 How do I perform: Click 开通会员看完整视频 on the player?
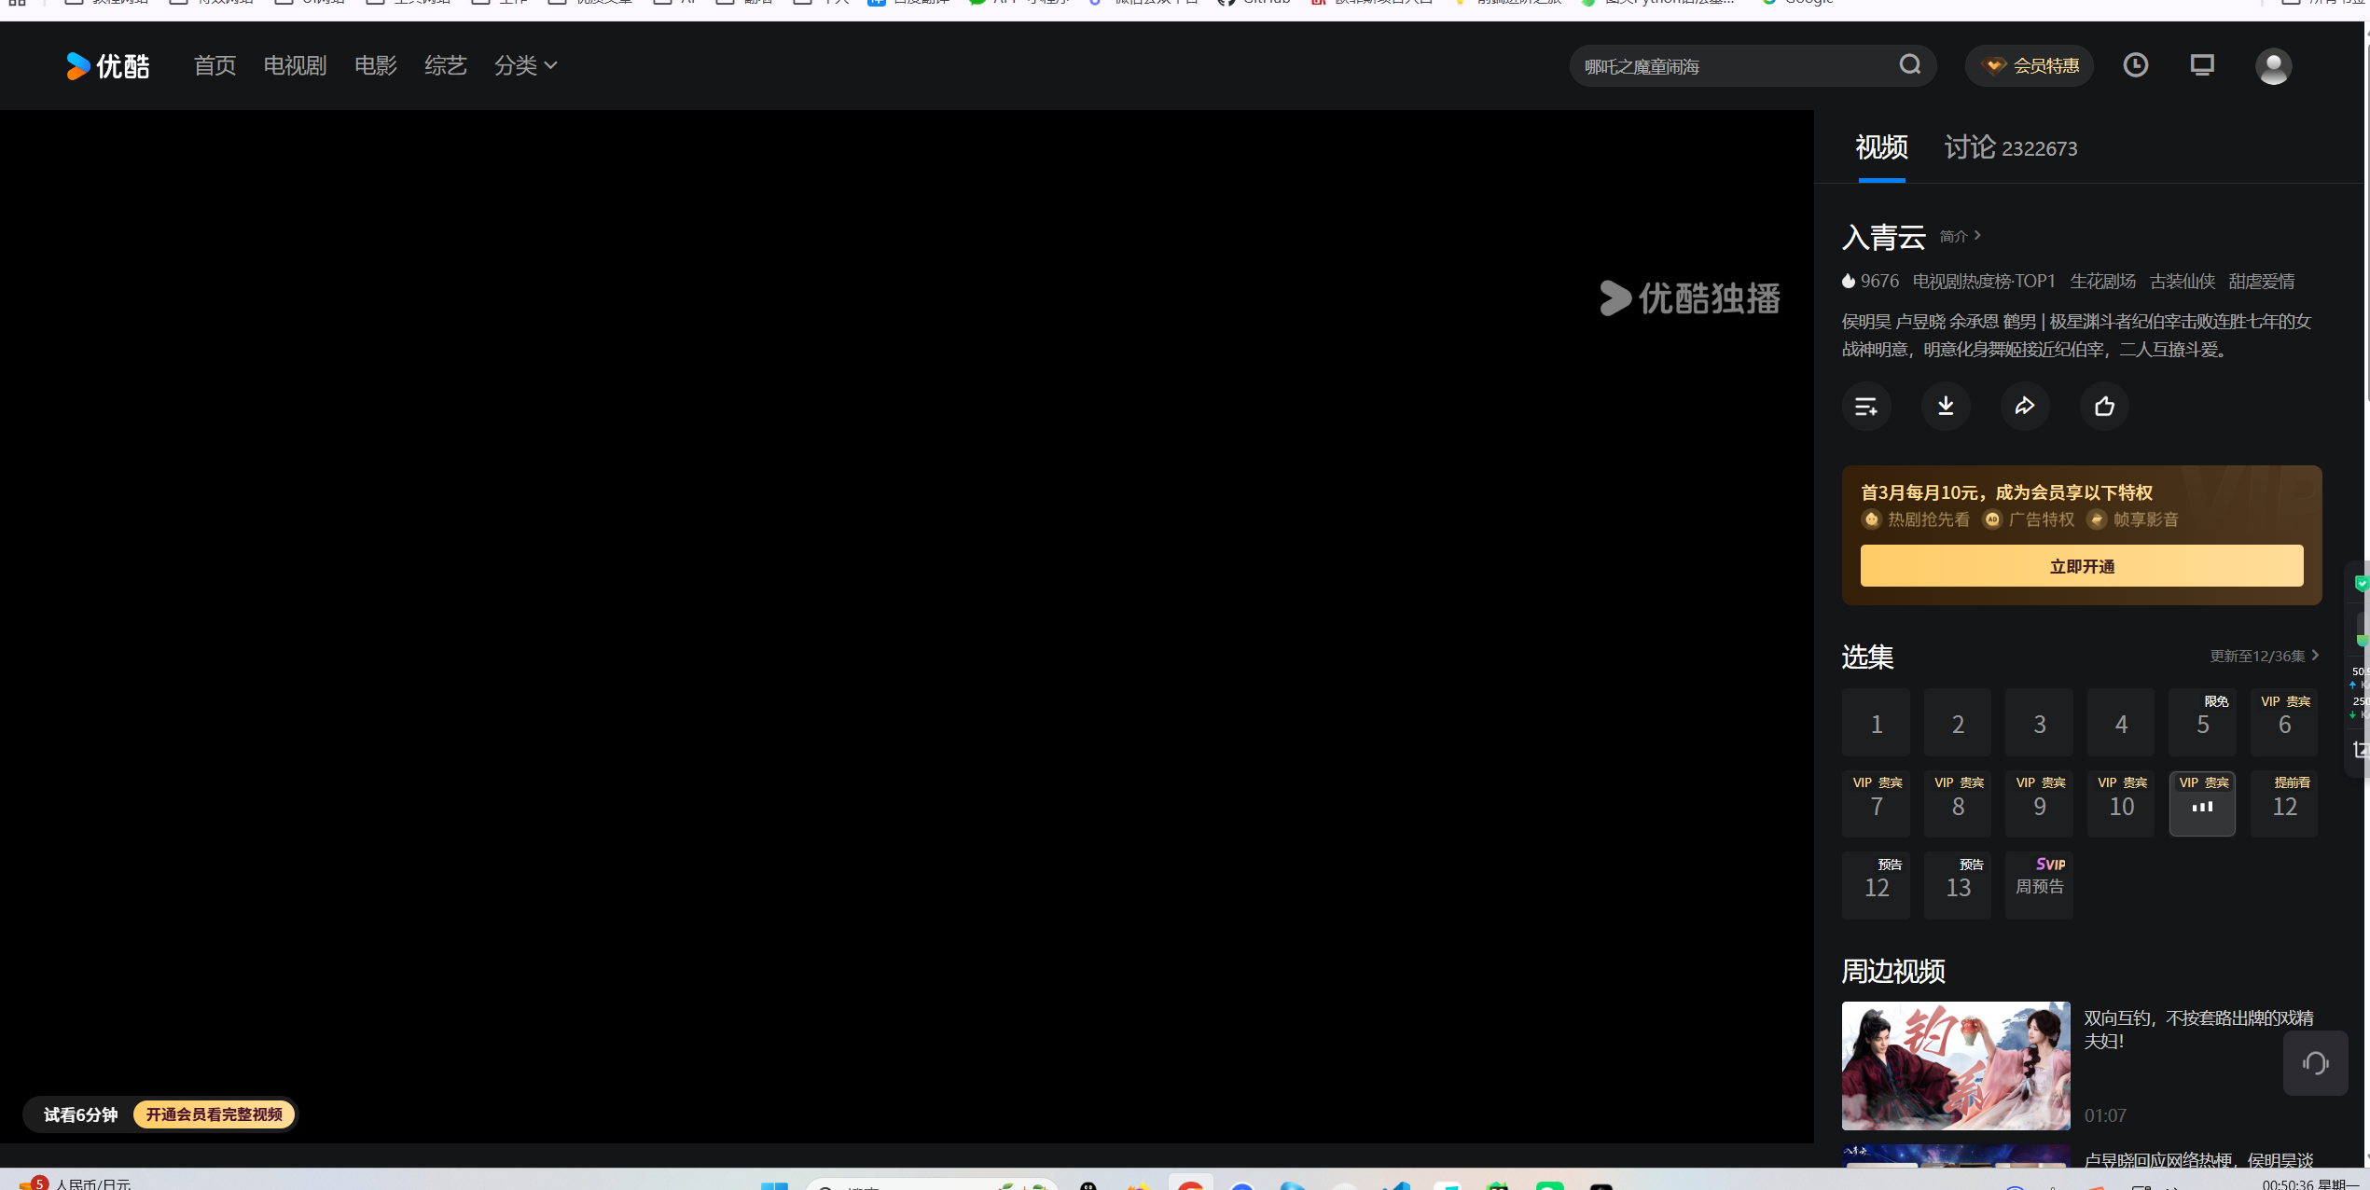pyautogui.click(x=214, y=1114)
